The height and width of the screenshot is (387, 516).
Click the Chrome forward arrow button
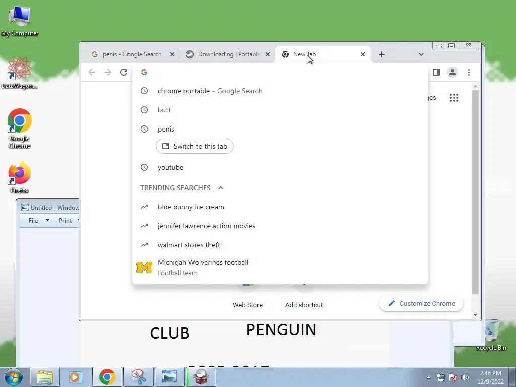point(108,72)
